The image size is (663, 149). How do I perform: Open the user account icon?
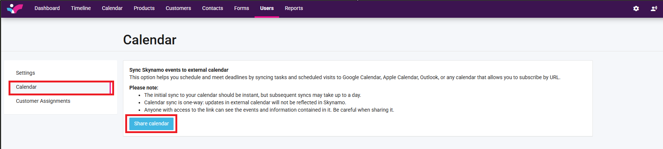click(654, 8)
